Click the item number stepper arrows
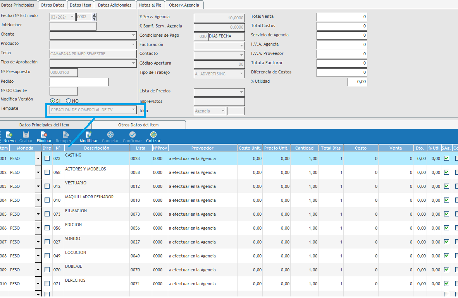This screenshot has height=298, width=458. [x=94, y=17]
